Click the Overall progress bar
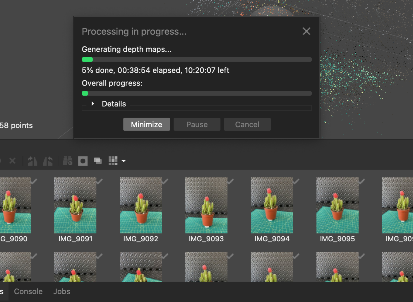This screenshot has height=302, width=413. 197,93
